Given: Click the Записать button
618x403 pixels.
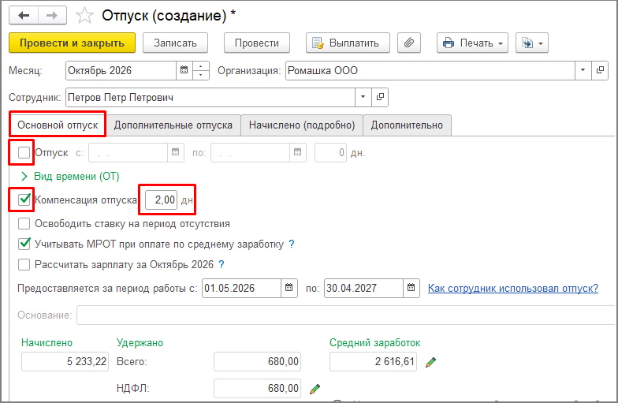Looking at the screenshot, I should point(175,43).
